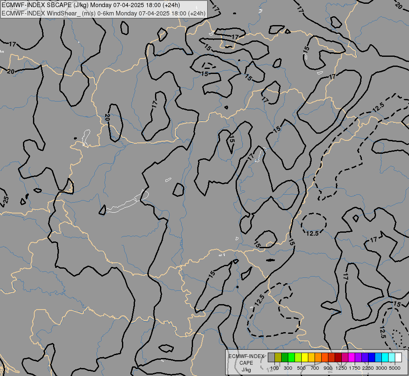Click the 100 value under the legend
409x376 pixels.
[274, 368]
